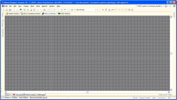The image size is (177, 100).
Task: Select the rectangle area selection tool
Action: pos(51,10)
